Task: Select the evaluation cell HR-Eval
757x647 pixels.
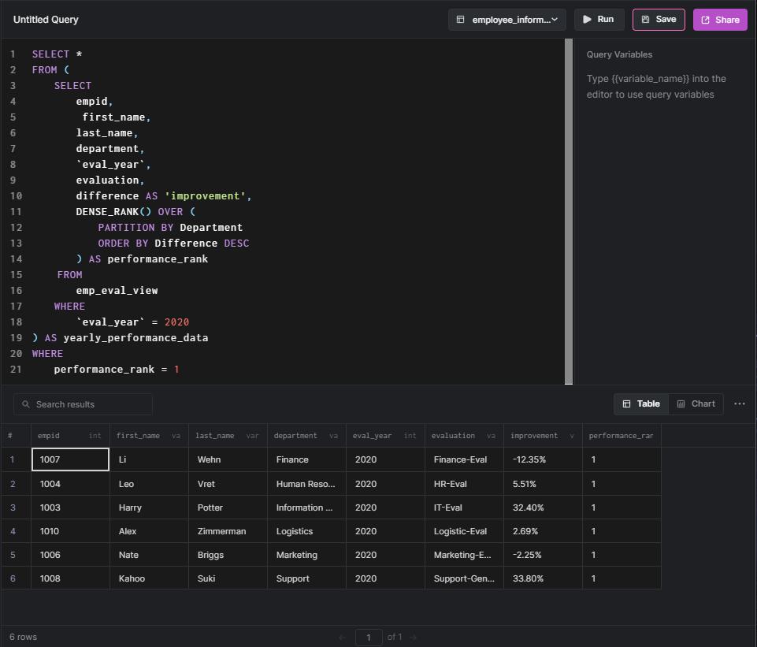Action: tap(463, 484)
